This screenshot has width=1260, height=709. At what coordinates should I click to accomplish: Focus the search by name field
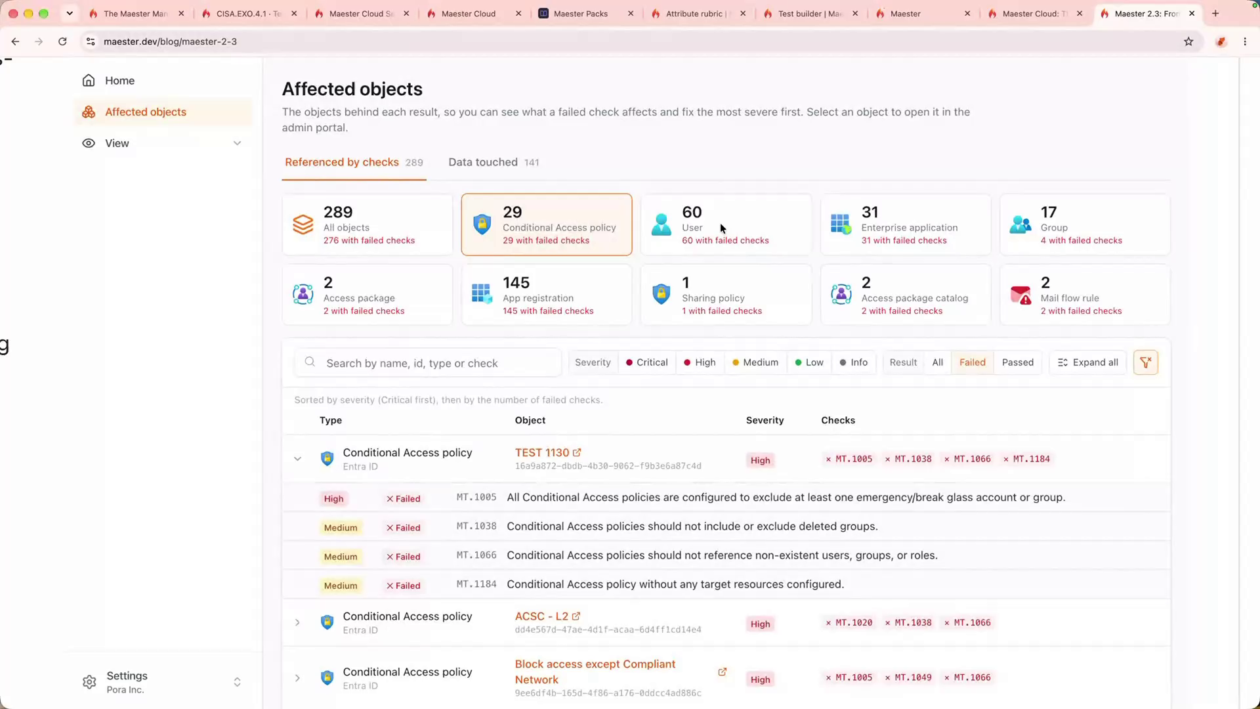coord(428,363)
